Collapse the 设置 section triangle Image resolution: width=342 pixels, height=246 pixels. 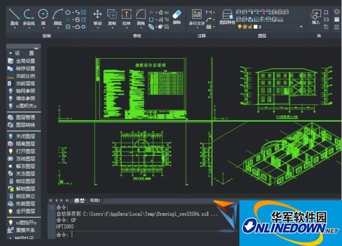pos(10,53)
